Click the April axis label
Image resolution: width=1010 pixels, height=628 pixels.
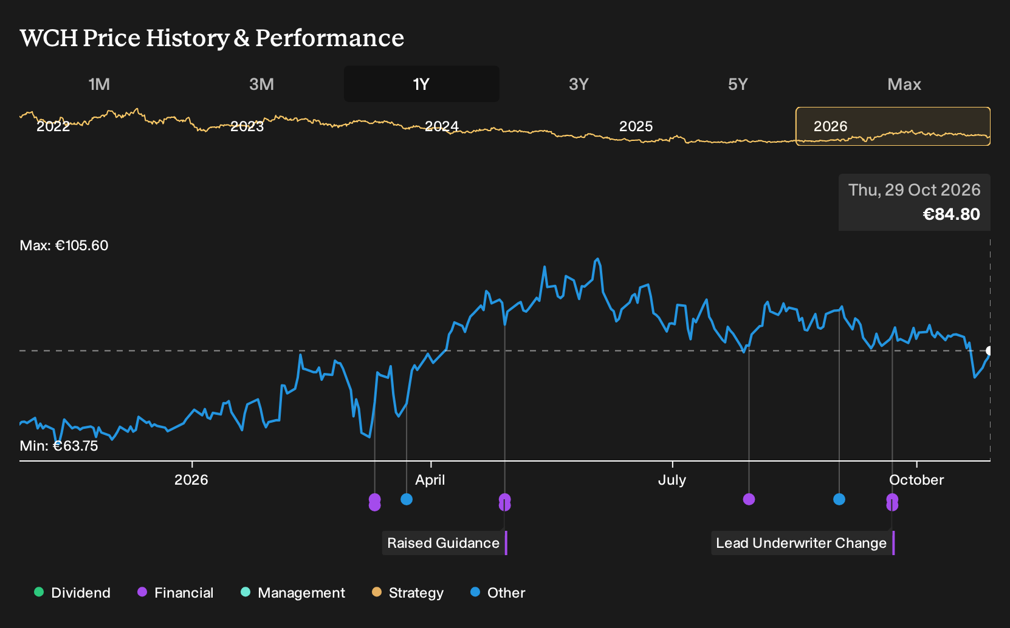coord(430,480)
